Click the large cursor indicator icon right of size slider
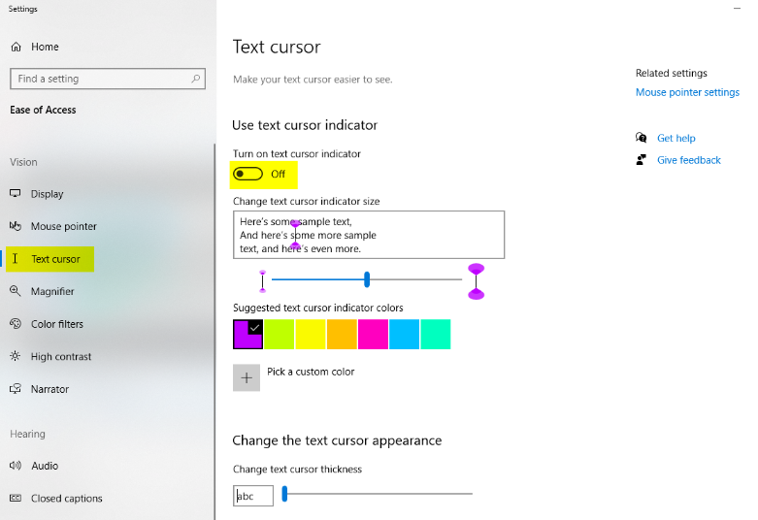758x520 pixels. [x=477, y=281]
